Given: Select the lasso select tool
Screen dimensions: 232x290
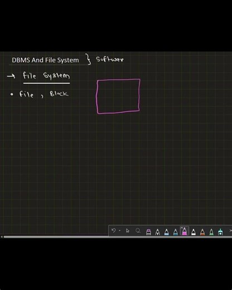Looking at the screenshot, I should (x=138, y=231).
